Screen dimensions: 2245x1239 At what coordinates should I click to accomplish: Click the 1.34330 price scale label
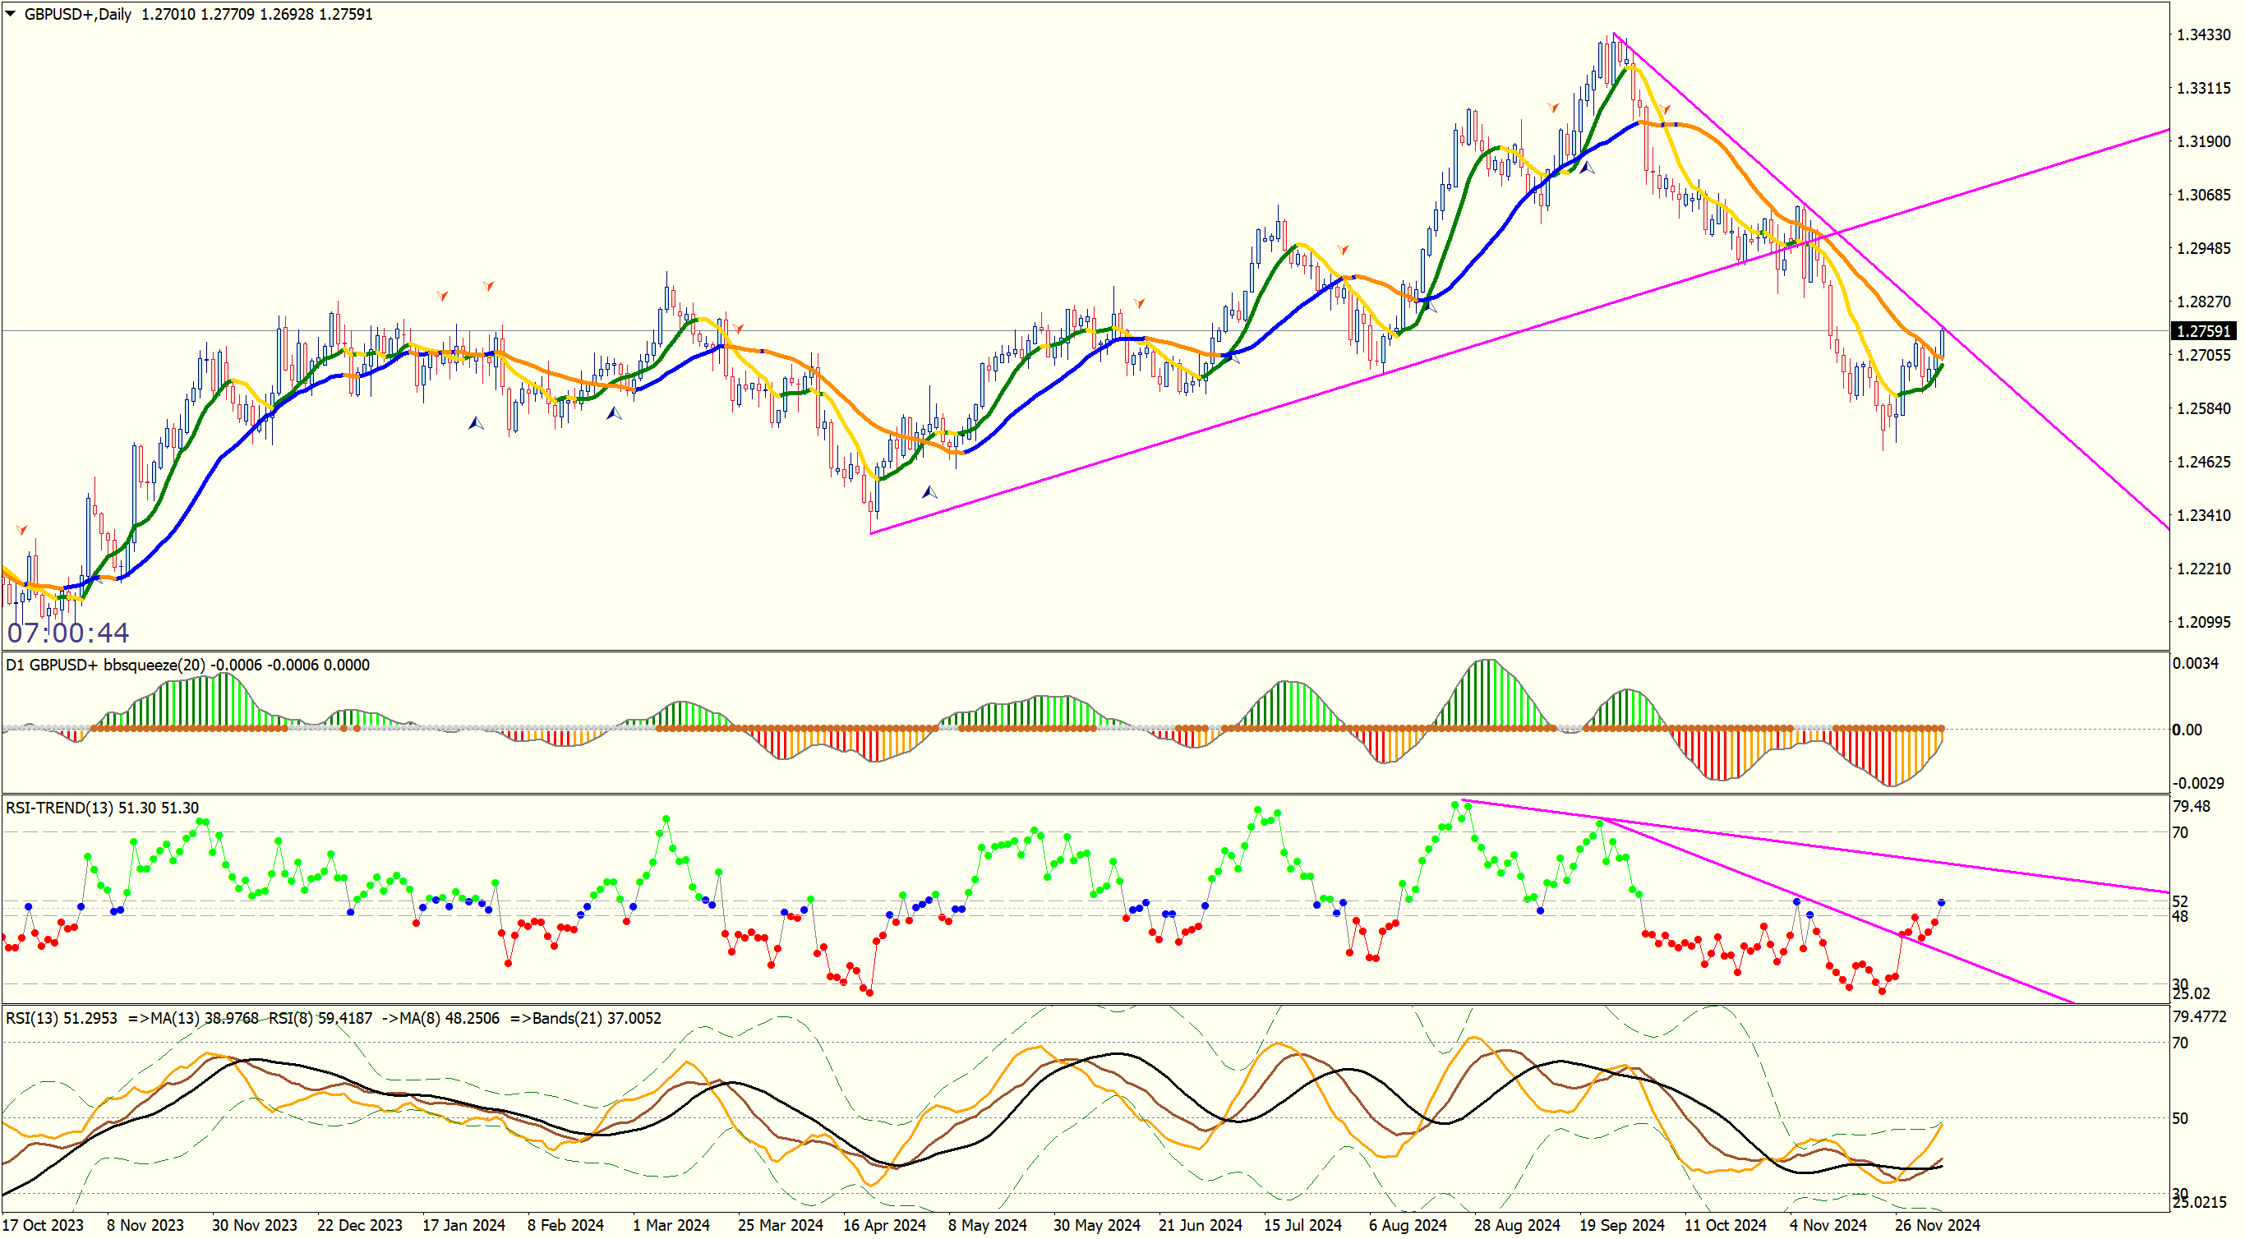tap(2203, 35)
